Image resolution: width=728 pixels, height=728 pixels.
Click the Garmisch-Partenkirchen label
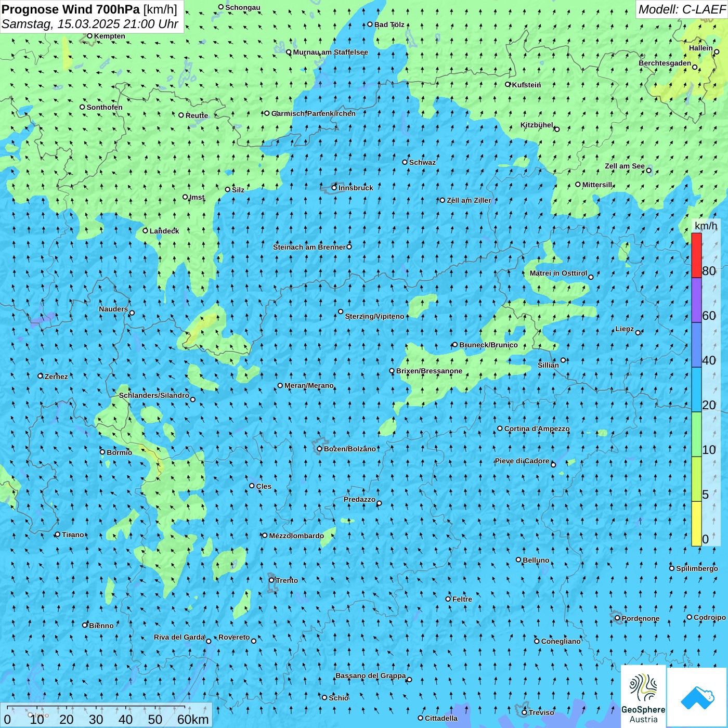click(314, 113)
